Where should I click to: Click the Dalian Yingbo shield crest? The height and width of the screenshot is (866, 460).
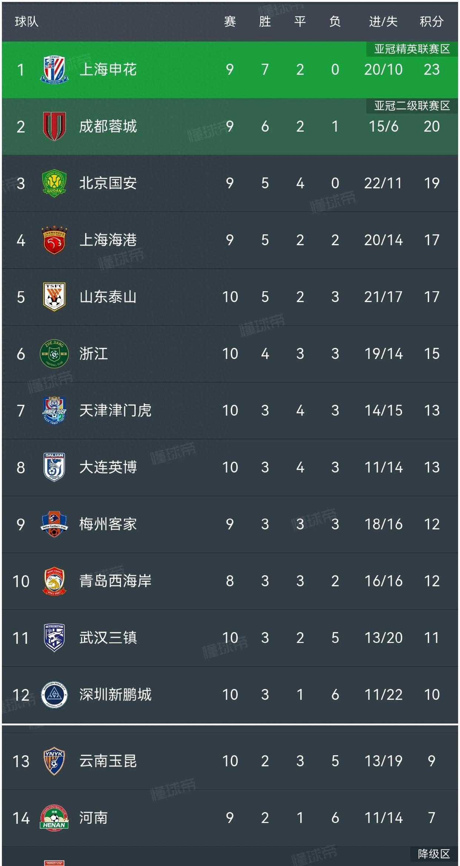tap(54, 467)
